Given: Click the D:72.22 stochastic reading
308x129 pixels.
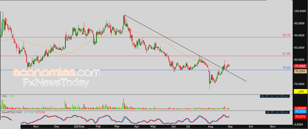Looking at the screenshot, I should 40,112.
